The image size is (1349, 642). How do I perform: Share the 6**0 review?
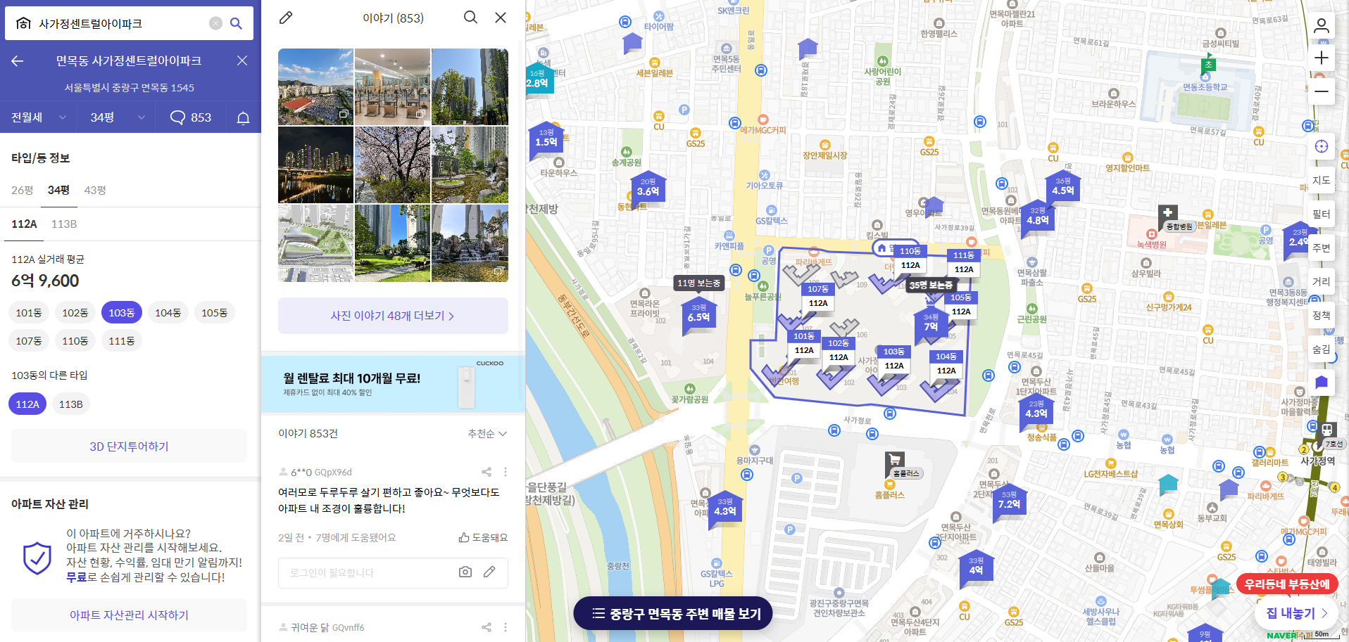(x=487, y=472)
